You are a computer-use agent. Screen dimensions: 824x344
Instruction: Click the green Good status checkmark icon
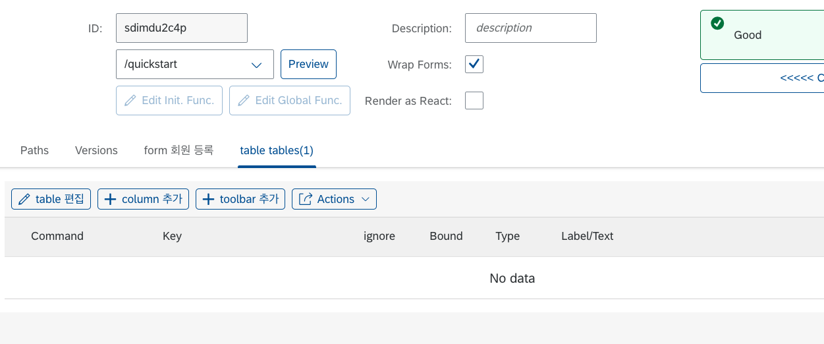pos(717,23)
